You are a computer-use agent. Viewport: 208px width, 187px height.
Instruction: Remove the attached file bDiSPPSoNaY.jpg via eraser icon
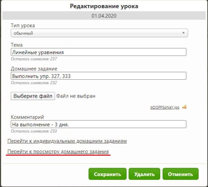click(184, 107)
